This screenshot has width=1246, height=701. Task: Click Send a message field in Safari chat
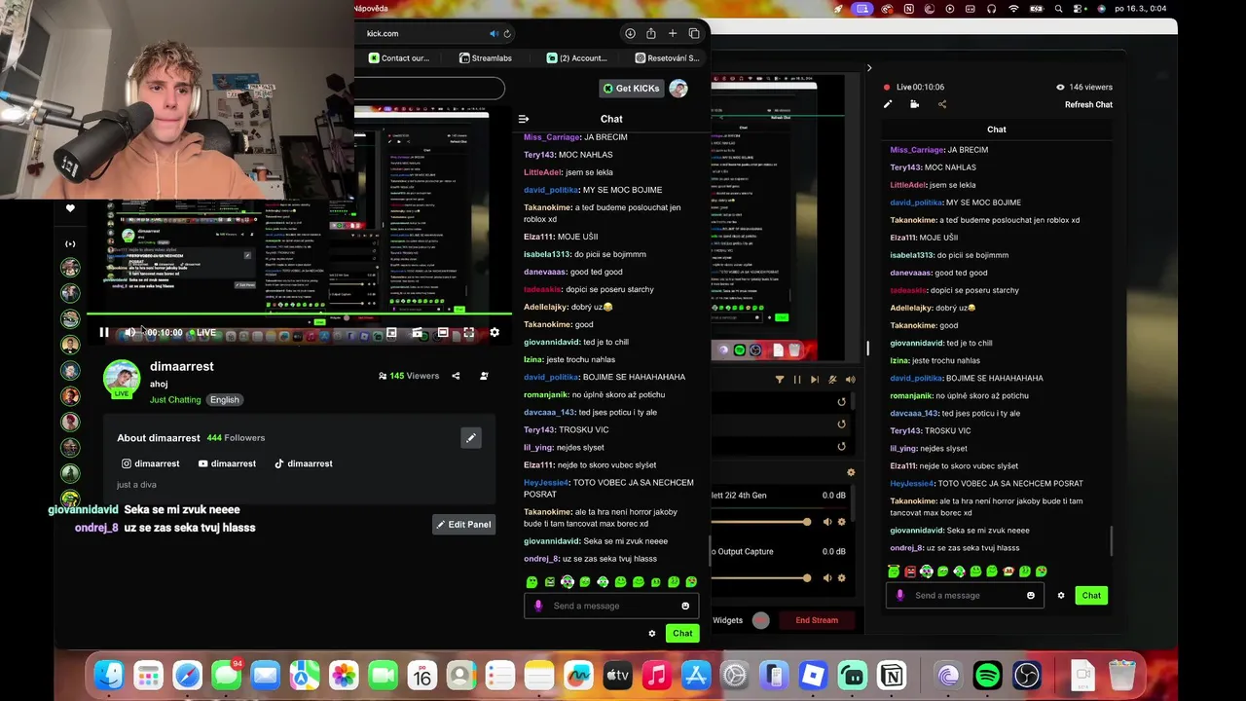(611, 607)
